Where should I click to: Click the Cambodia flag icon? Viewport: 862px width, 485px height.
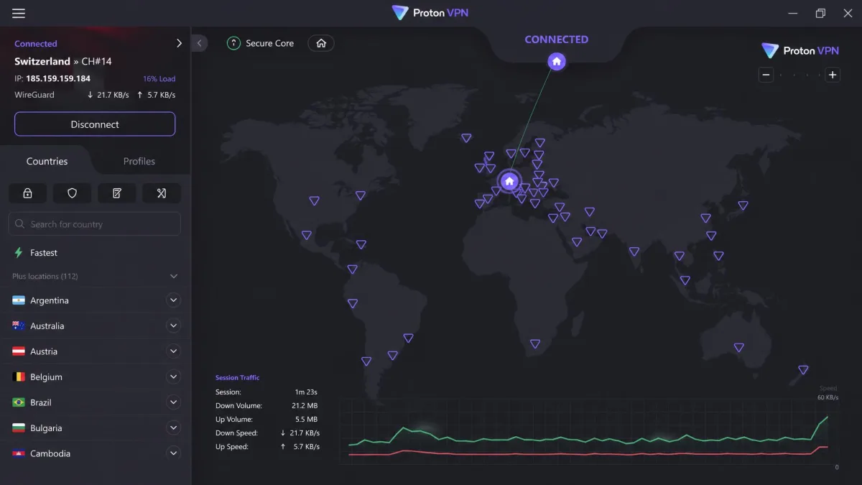pyautogui.click(x=19, y=453)
